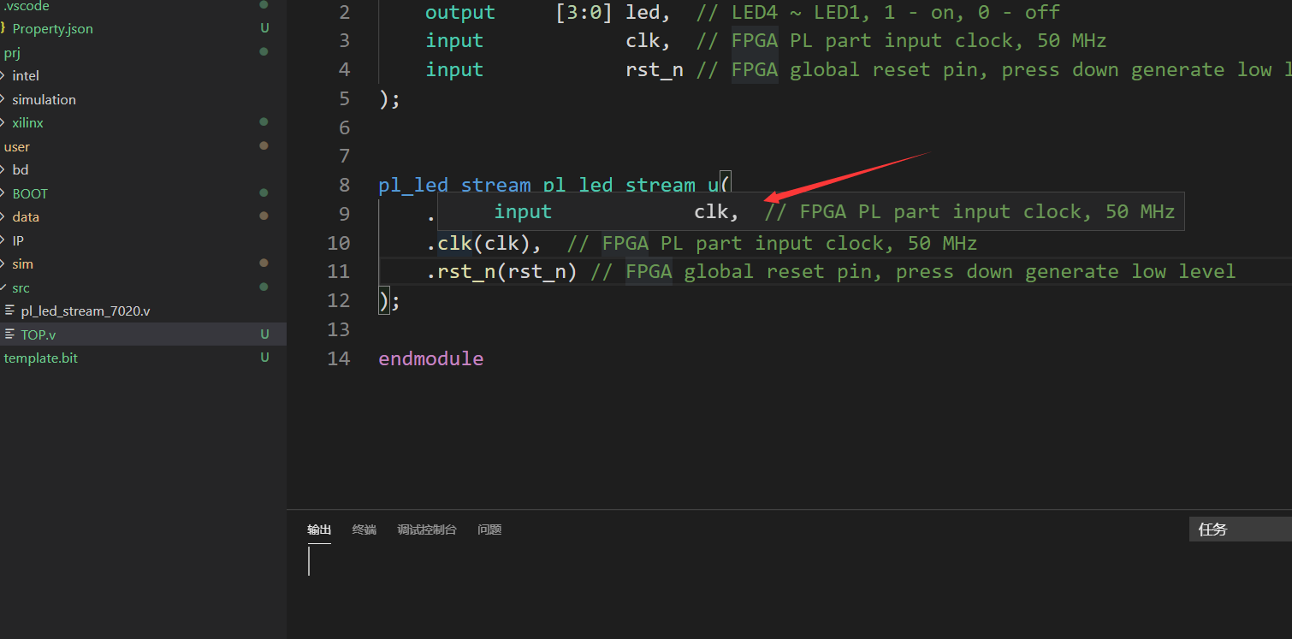
Task: Click the input rst_n declaration on line 4
Action: tap(554, 70)
